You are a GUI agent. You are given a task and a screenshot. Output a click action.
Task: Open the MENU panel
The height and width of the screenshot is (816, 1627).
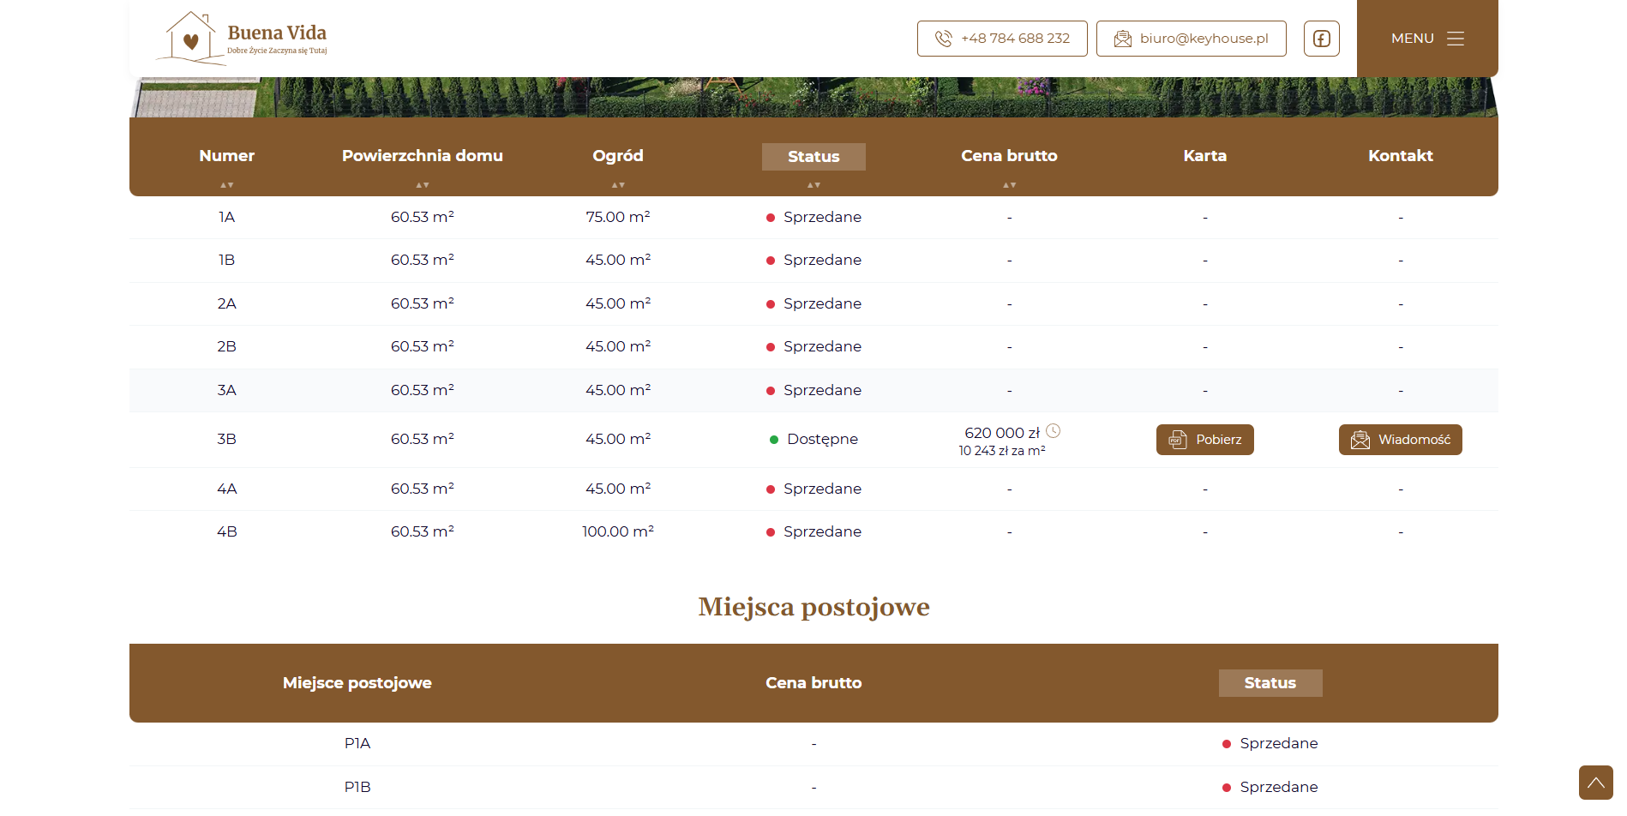tap(1427, 39)
